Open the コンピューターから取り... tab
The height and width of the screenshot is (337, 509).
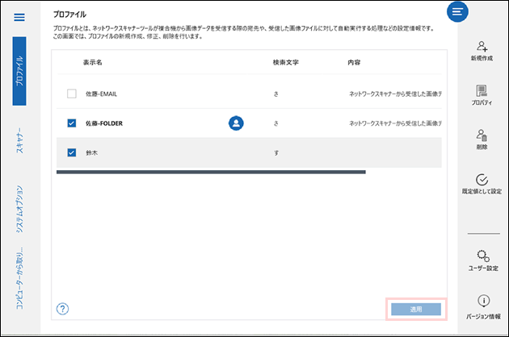(19, 280)
